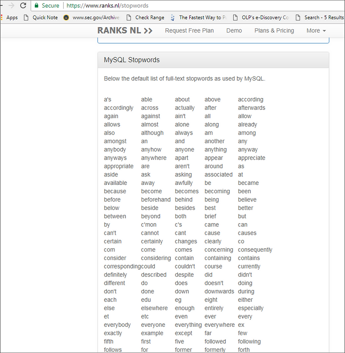Open the Quick Note bookmark
The height and width of the screenshot is (353, 345).
(41, 18)
